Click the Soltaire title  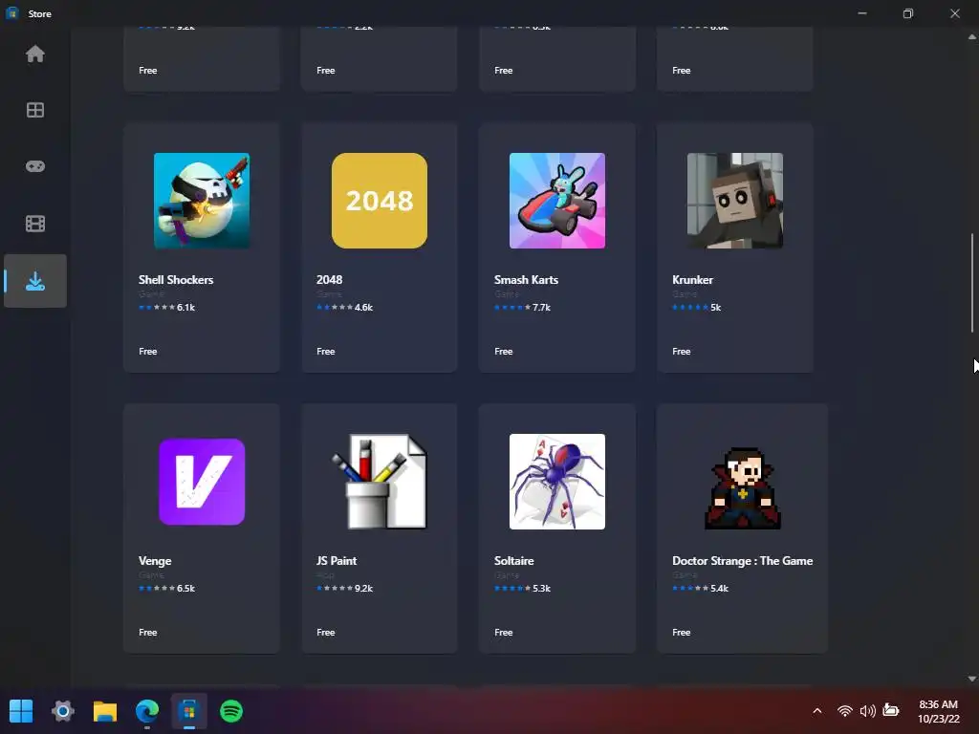[513, 561]
